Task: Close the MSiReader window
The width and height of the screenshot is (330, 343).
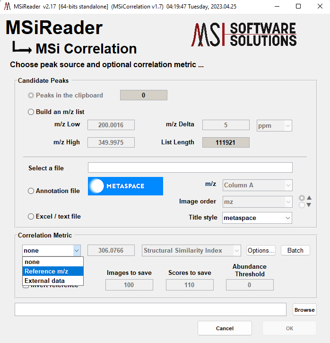Action: point(320,6)
